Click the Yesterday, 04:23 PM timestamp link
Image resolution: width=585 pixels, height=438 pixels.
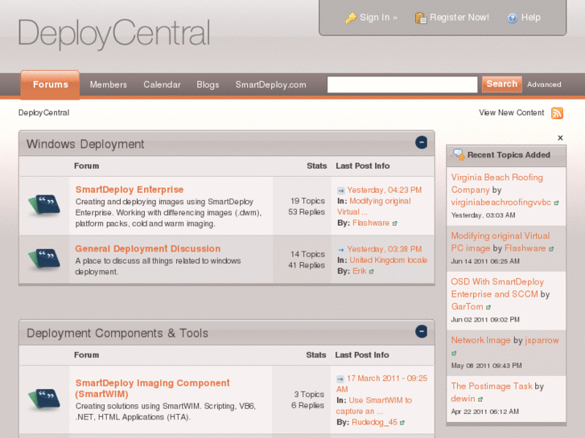385,190
